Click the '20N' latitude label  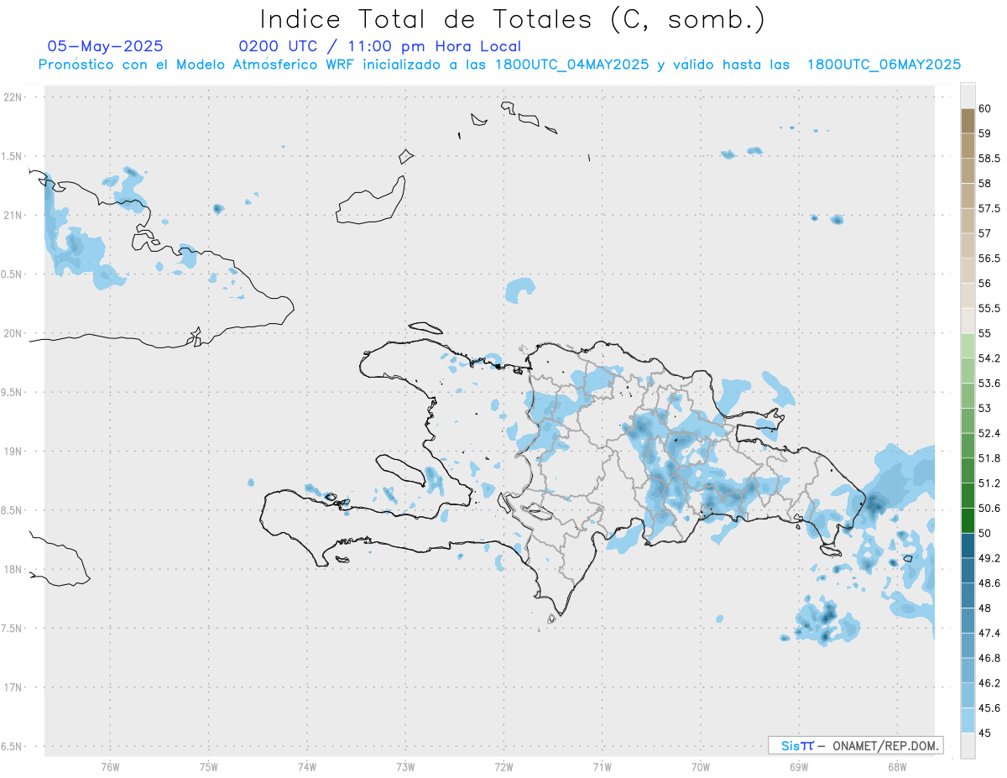coord(13,333)
